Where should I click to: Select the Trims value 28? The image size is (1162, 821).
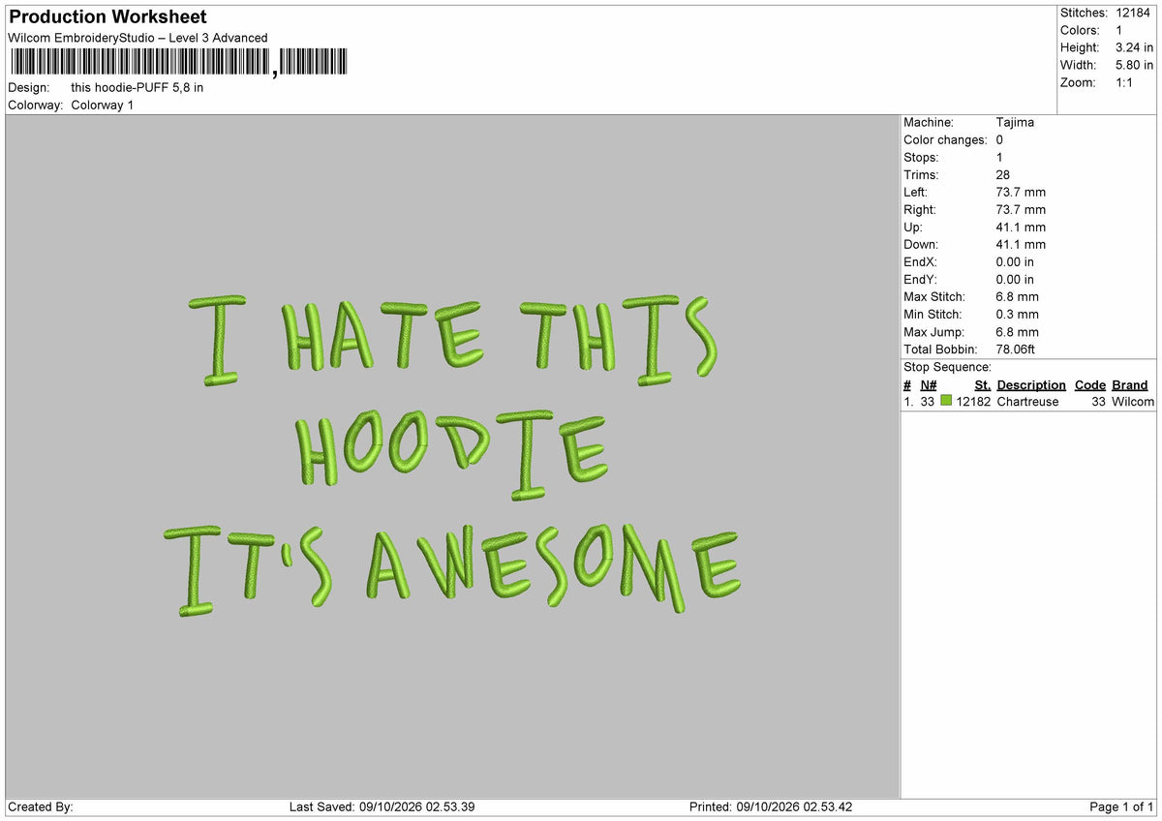click(1003, 174)
